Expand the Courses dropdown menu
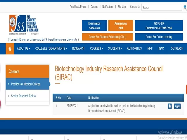 click(x=96, y=48)
